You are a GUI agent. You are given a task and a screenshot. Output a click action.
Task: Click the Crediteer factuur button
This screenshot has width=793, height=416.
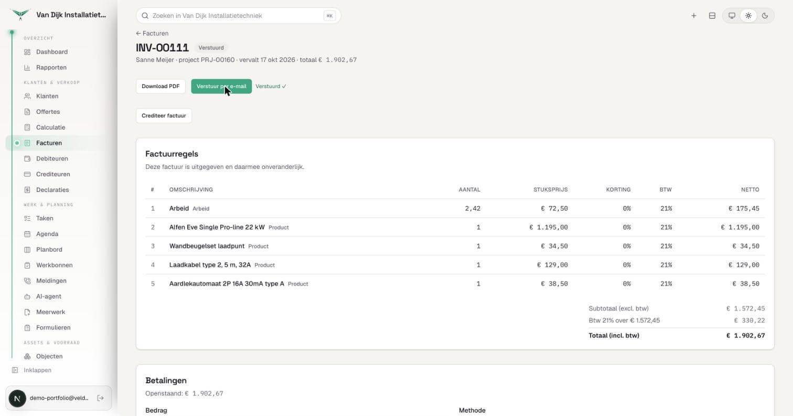(164, 116)
